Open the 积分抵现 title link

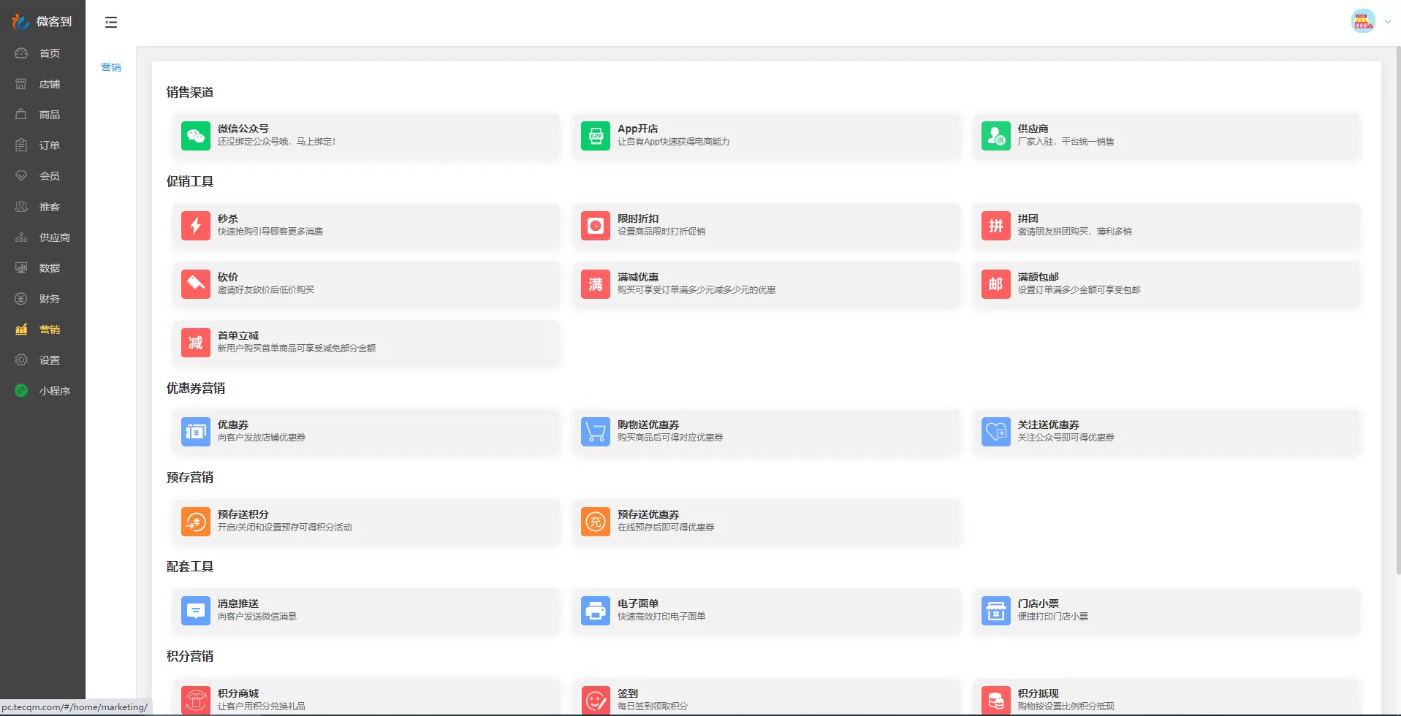[x=1038, y=693]
